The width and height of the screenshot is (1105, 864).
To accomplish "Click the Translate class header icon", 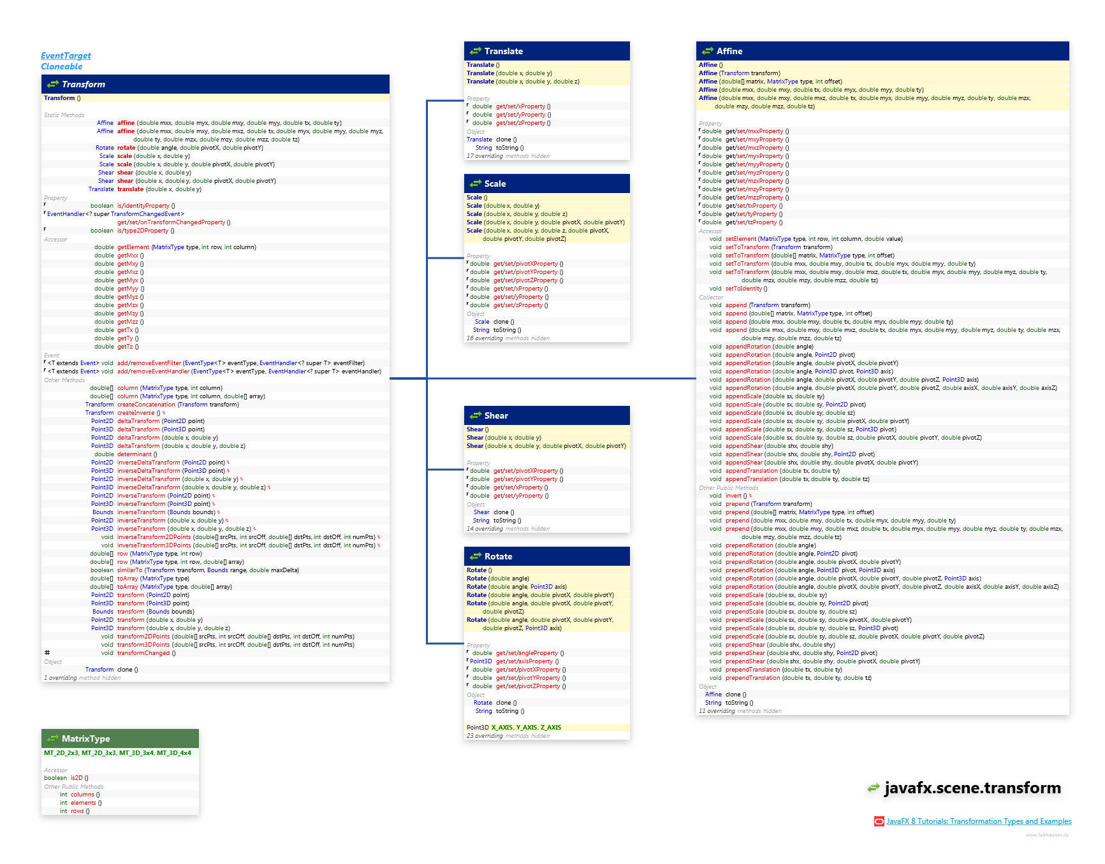I will [475, 51].
